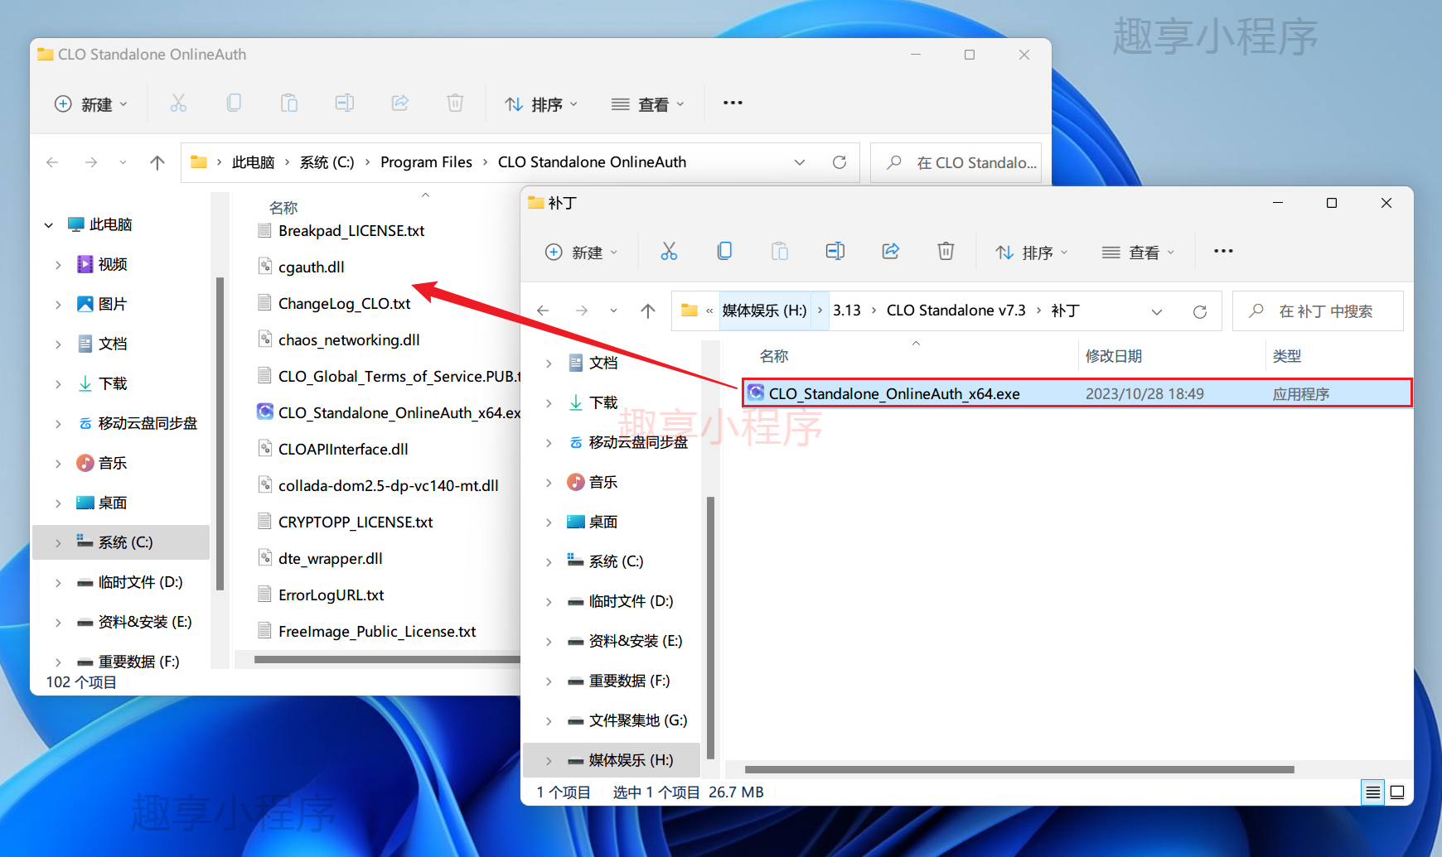Sort by 修改日期 column header
1442x857 pixels.
click(x=1114, y=356)
